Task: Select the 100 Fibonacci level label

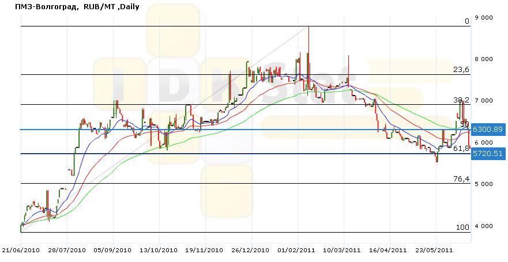Action: point(463,227)
